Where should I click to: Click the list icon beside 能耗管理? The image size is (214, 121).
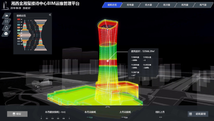click(190, 114)
